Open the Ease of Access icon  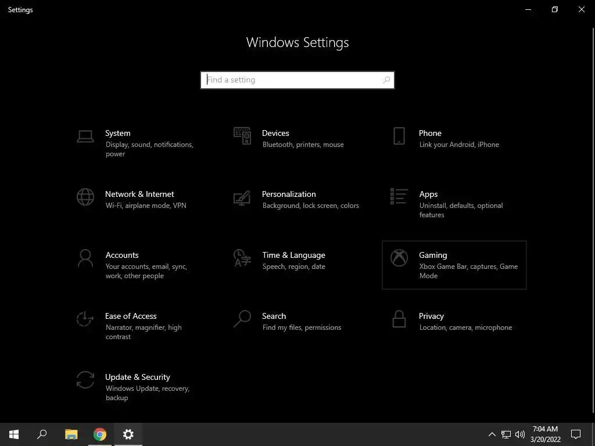point(85,319)
